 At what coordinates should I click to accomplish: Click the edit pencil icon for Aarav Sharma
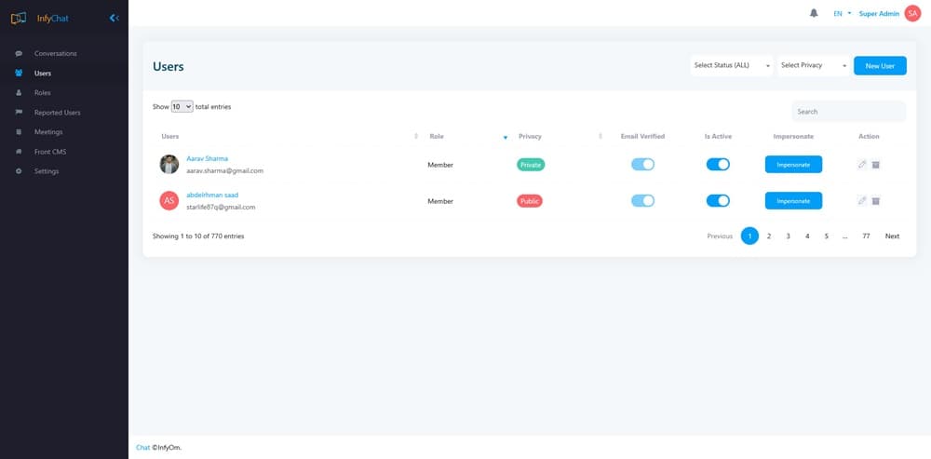[x=862, y=165]
